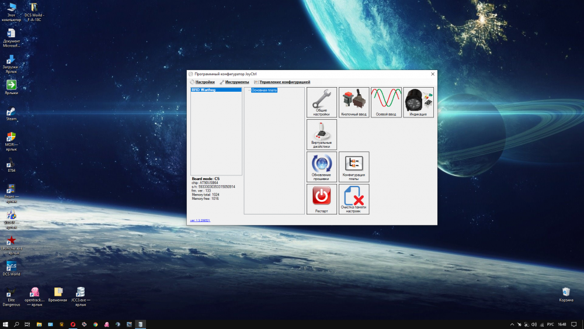The width and height of the screenshot is (584, 329).
Task: Open Виртуальные джойстики joystick icon
Action: tap(322, 134)
